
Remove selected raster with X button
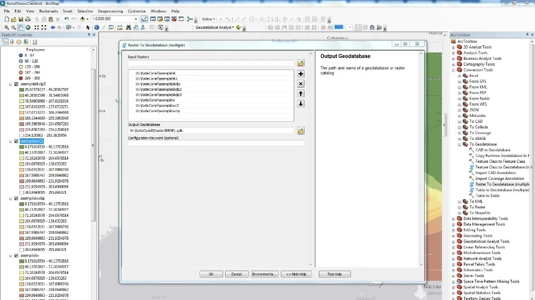301,84
